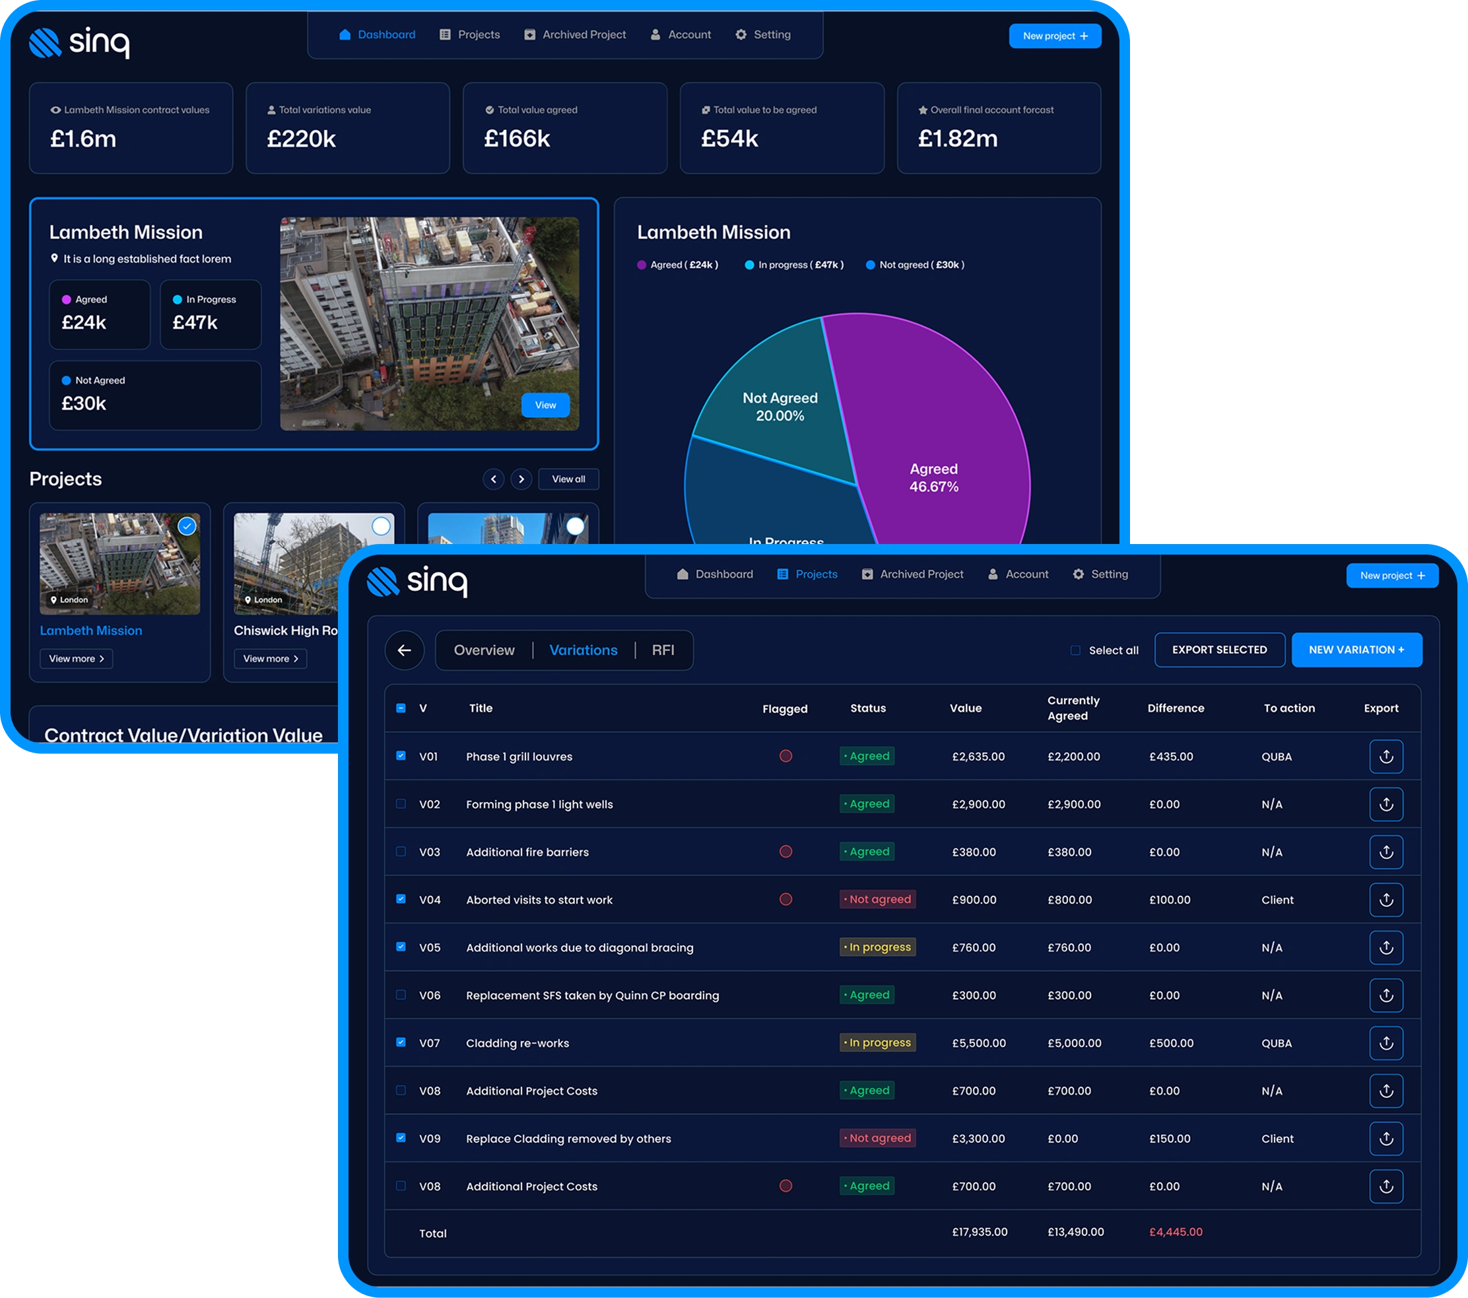The width and height of the screenshot is (1468, 1298).
Task: Open Archived Project in Variations window nav
Action: tap(913, 574)
